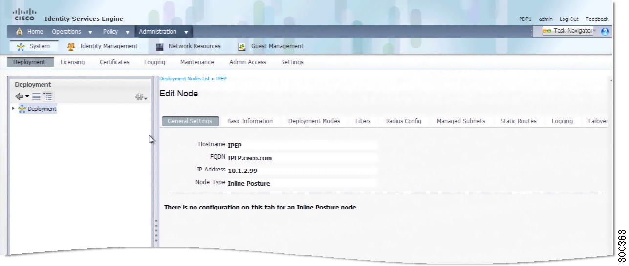Click the no configuration message text
The height and width of the screenshot is (266, 629).
click(x=261, y=208)
